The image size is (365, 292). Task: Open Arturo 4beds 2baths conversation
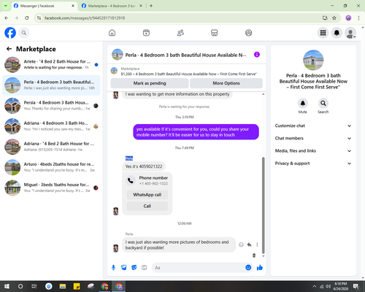coord(51,167)
